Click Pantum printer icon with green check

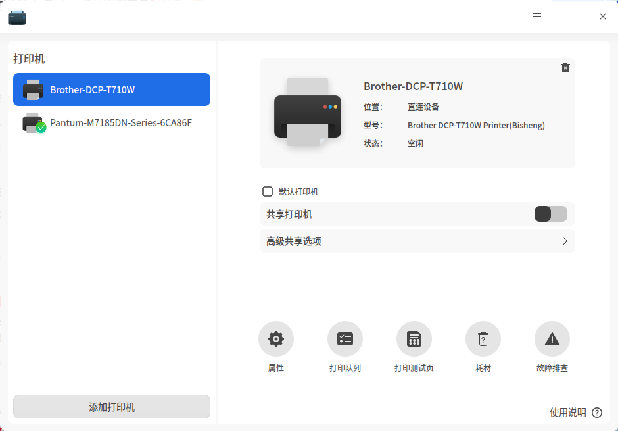(x=34, y=122)
